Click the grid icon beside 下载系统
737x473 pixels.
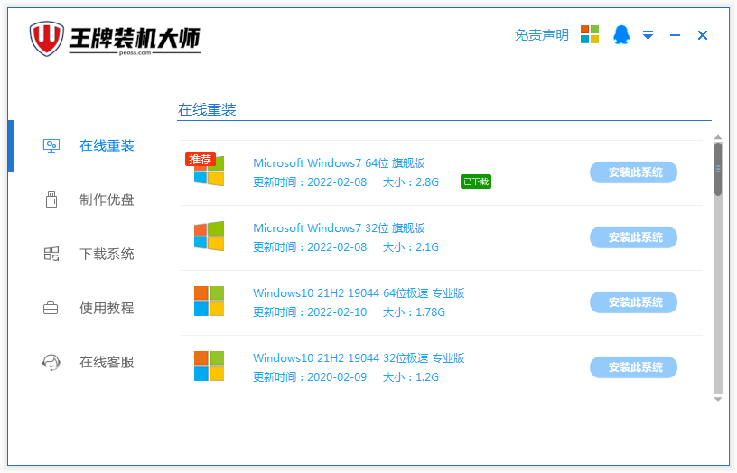51,255
